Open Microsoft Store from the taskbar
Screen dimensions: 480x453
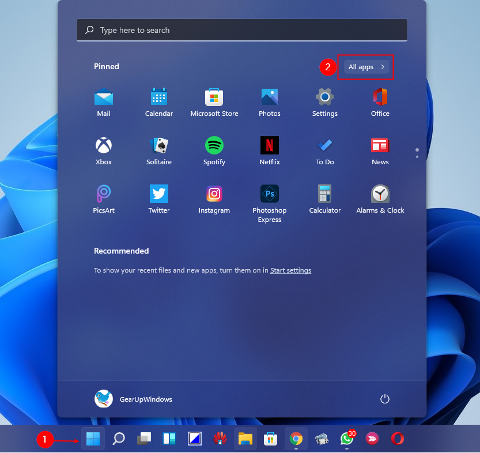(x=271, y=439)
